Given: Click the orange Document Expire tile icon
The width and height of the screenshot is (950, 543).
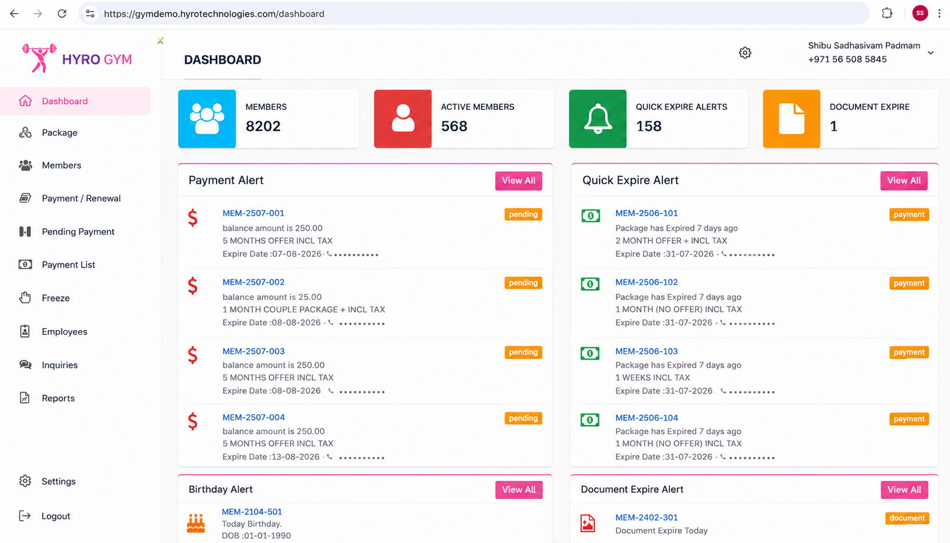Looking at the screenshot, I should 792,119.
